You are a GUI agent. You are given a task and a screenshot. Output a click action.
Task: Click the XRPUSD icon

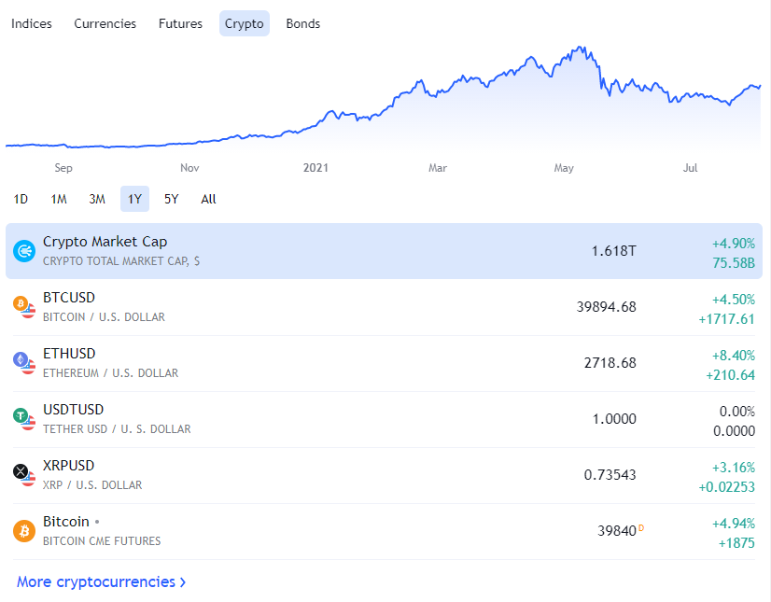pyautogui.click(x=24, y=475)
